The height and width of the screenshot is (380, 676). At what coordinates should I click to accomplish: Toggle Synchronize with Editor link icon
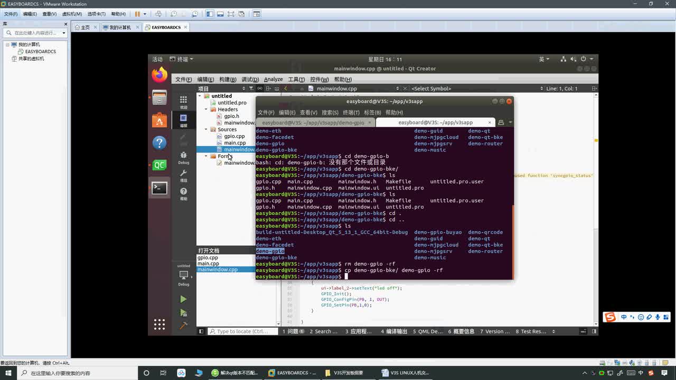260,89
